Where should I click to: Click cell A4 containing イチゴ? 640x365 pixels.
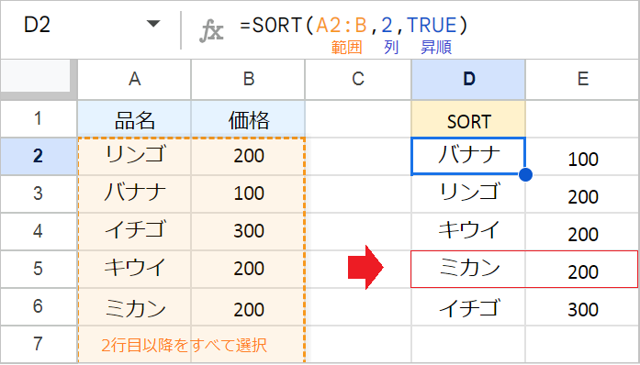[x=134, y=231]
